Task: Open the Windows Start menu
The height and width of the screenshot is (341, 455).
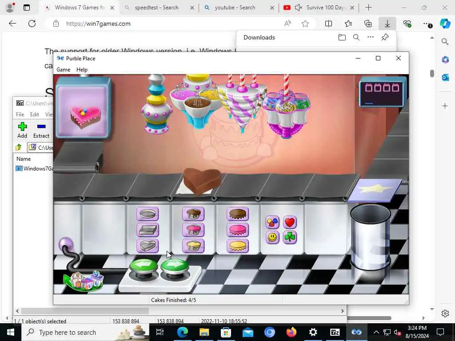Action: click(x=11, y=332)
